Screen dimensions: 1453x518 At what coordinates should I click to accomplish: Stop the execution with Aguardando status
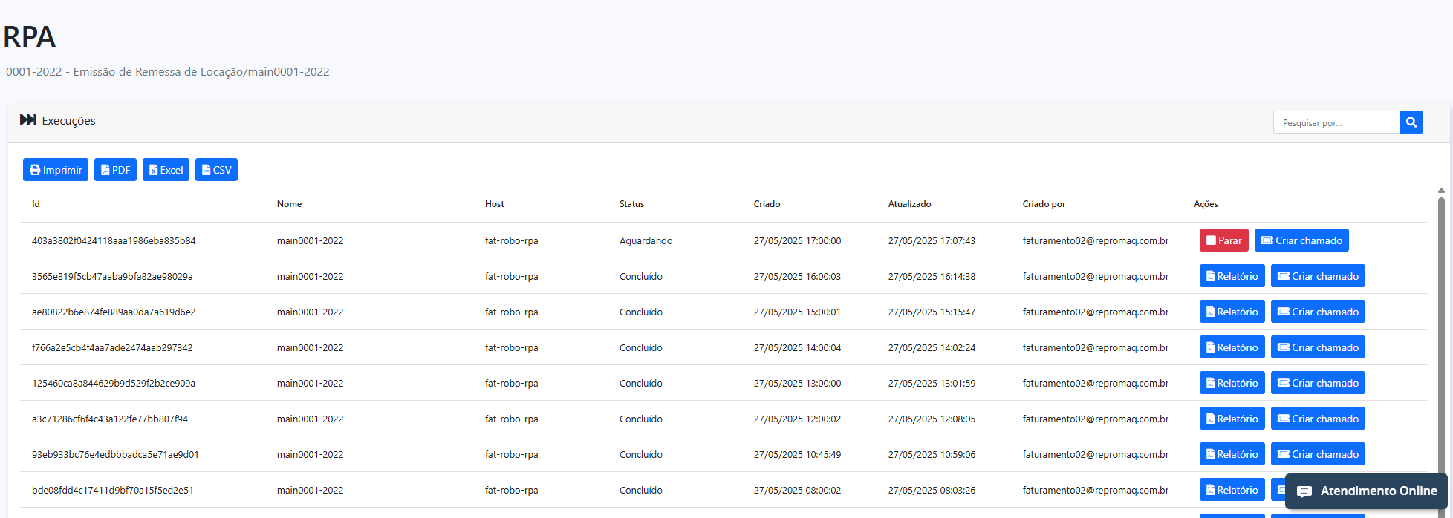pyautogui.click(x=1223, y=240)
